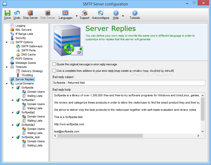
Task: Collapse the Softpedia domain node
Action: 12,88
